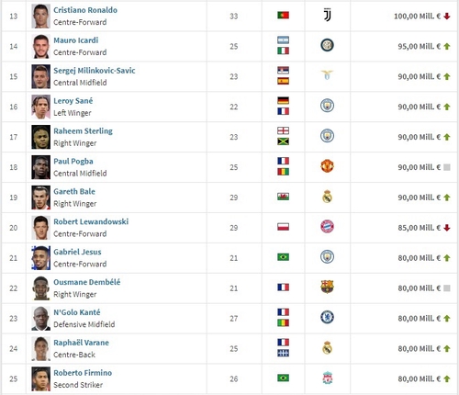The width and height of the screenshot is (459, 395).
Task: Click the Real Madrid crest in Bale's row
Action: 327,197
